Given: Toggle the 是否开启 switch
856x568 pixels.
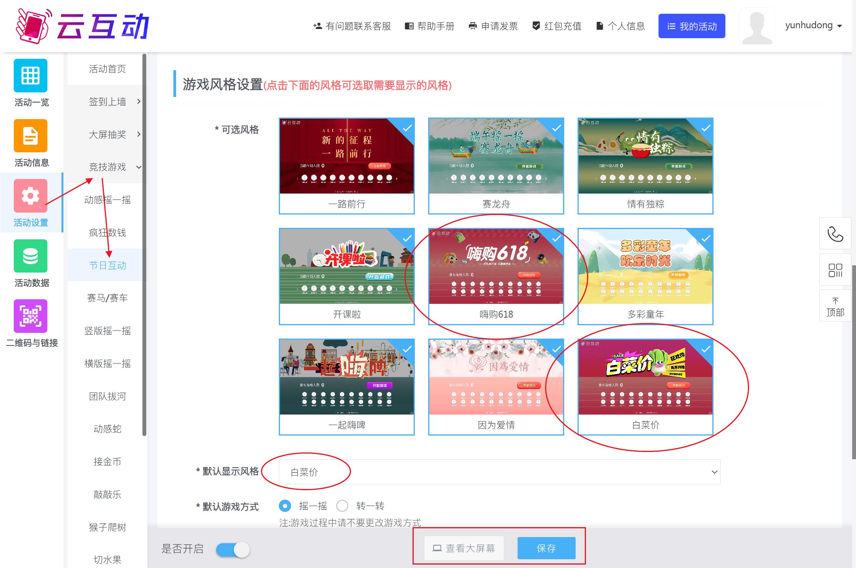Looking at the screenshot, I should [233, 550].
